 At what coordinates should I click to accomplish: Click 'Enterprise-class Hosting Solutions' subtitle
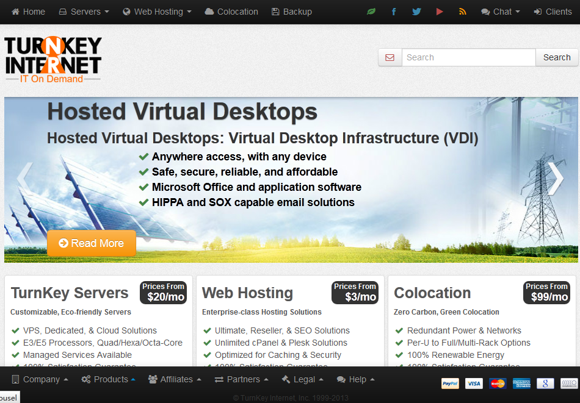[261, 312]
